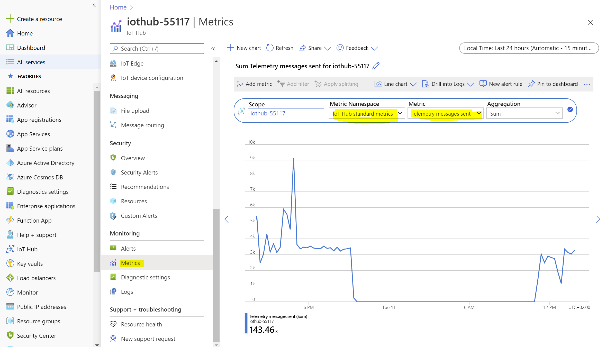Open Custom Alerts under Security
The height and width of the screenshot is (347, 606).
point(139,216)
